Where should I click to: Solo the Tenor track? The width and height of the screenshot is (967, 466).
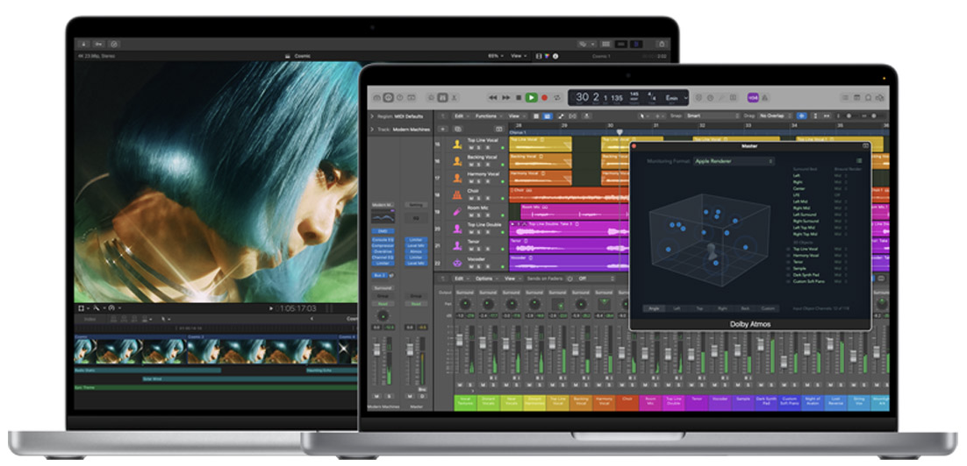point(479,250)
